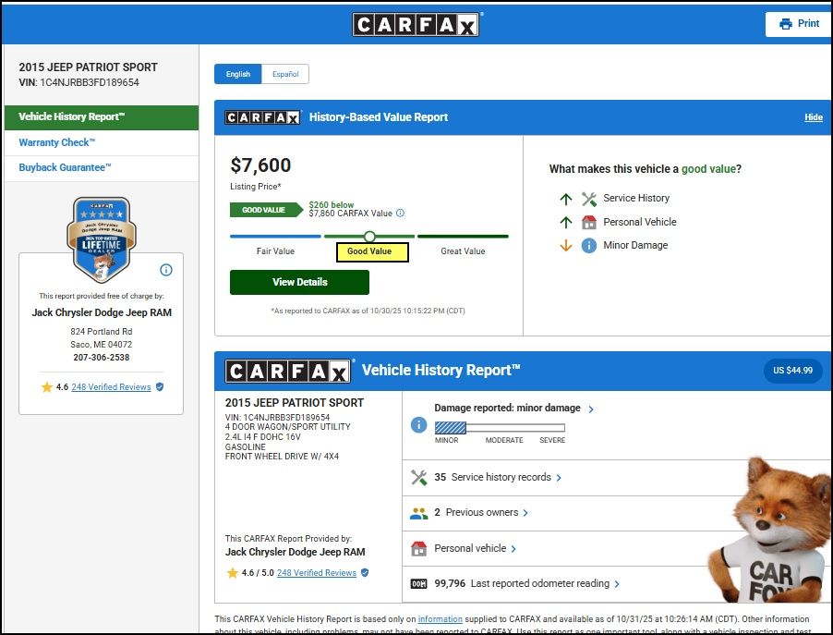This screenshot has height=635, width=833.
Task: Expand the 35 Service history records
Action: [498, 478]
